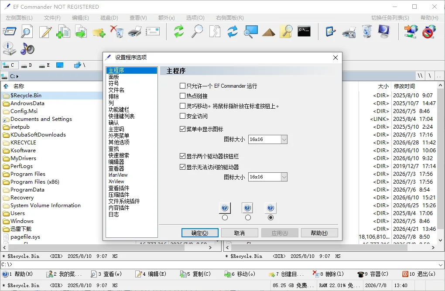Open the Recycle Bin toolbar icon
445x291 pixels.
pyautogui.click(x=367, y=31)
